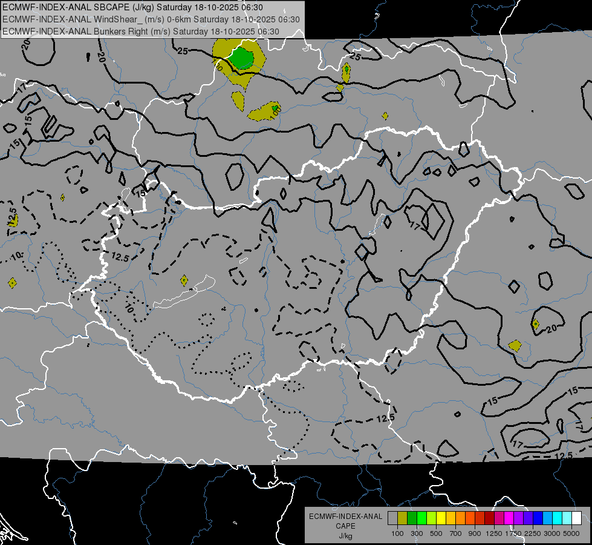Click the dark green legend swatch

click(412, 518)
